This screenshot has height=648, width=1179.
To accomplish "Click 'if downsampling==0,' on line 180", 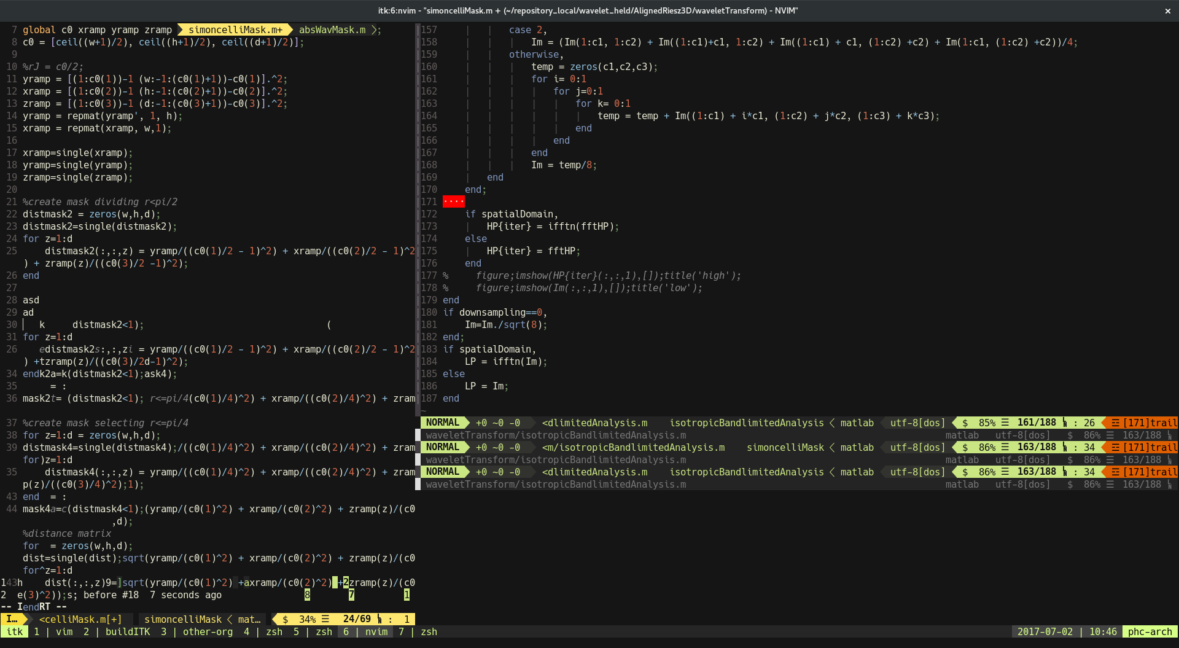I will point(495,312).
